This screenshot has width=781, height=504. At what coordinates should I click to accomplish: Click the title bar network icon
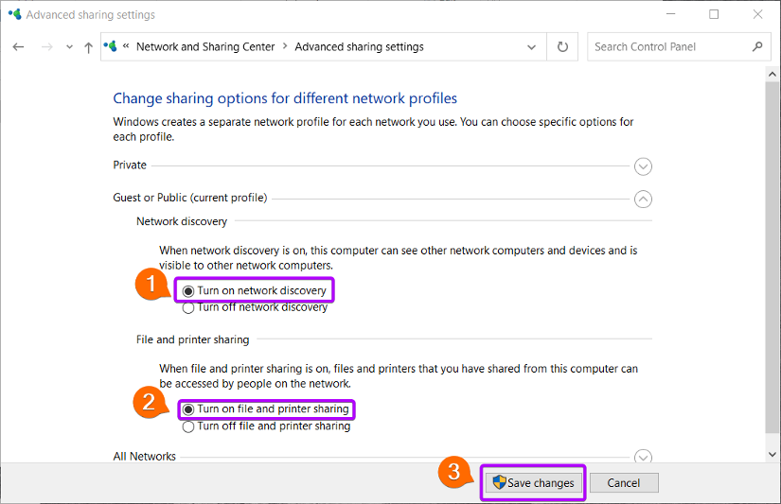coord(14,14)
